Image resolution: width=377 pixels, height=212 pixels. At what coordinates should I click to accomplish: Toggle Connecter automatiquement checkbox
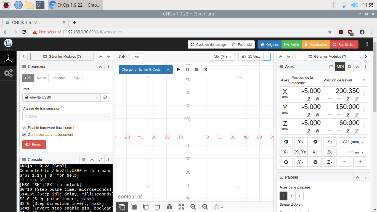click(24, 135)
